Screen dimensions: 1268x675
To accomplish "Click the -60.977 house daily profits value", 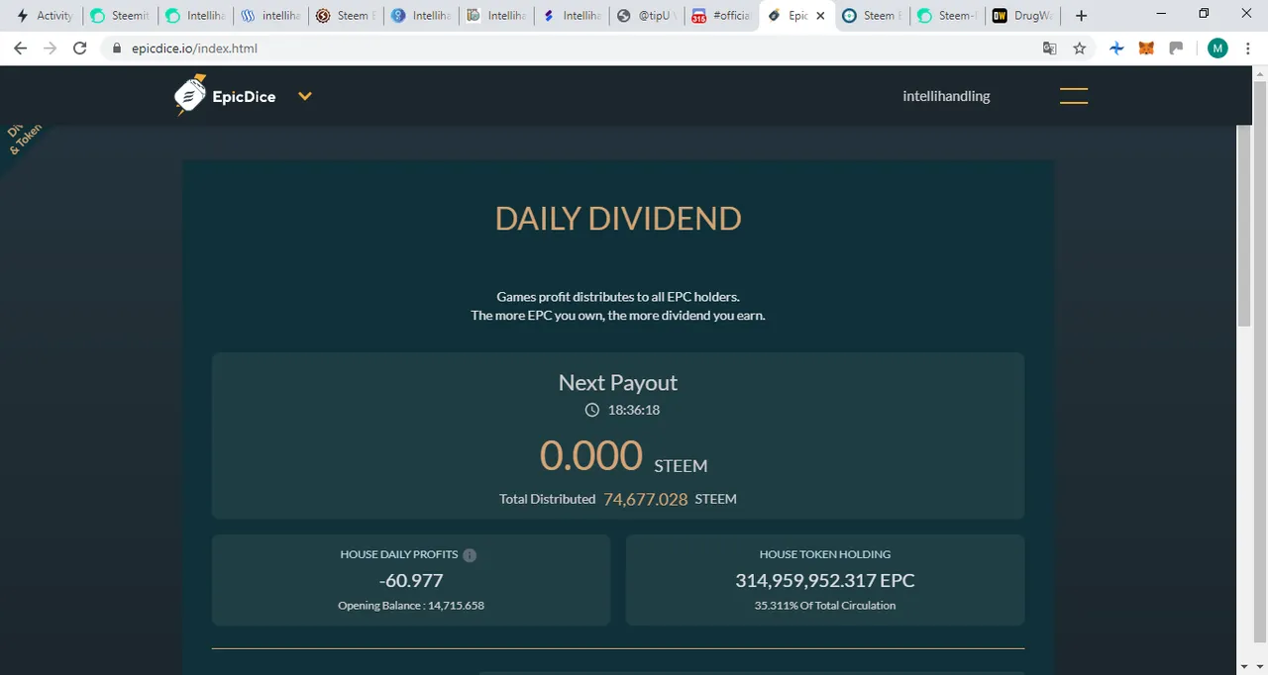I will [x=411, y=581].
